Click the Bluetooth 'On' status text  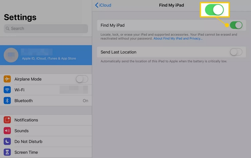click(85, 101)
